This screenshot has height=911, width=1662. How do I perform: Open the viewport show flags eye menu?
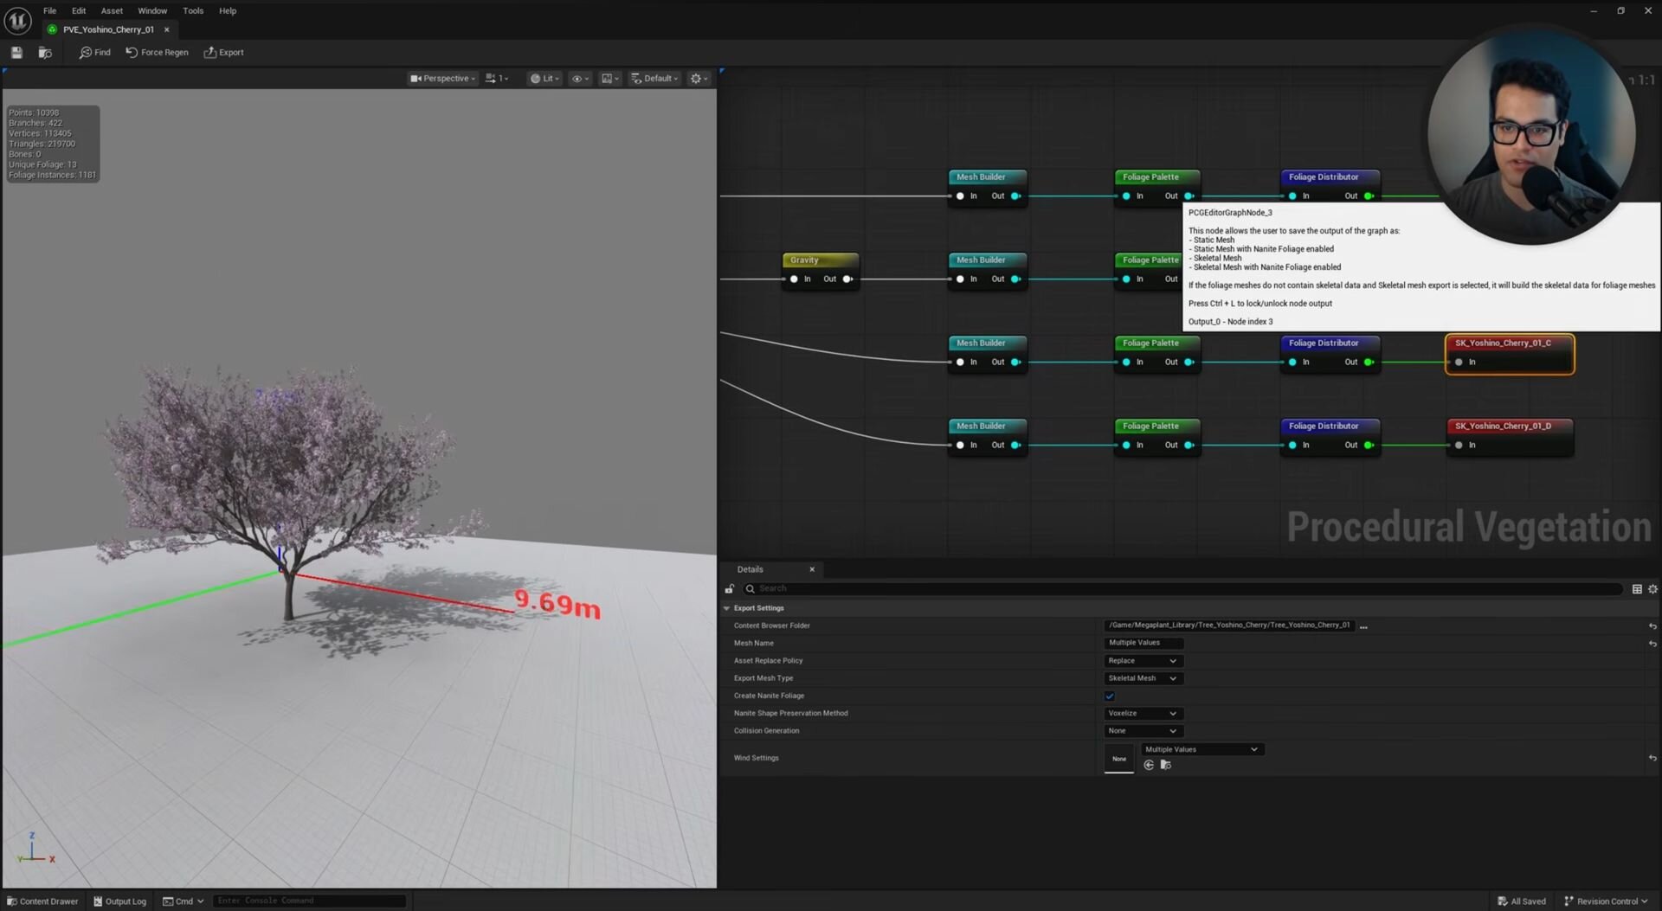pos(579,79)
